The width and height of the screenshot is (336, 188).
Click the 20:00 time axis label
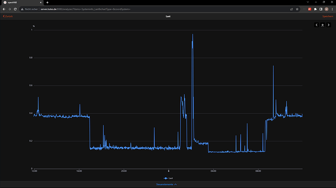[x=124, y=171]
